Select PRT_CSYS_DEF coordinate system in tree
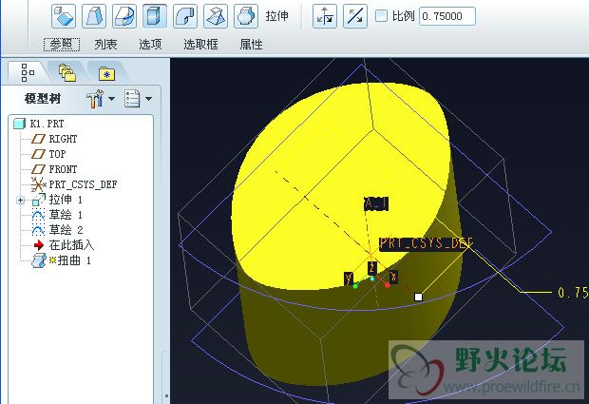 [74, 184]
